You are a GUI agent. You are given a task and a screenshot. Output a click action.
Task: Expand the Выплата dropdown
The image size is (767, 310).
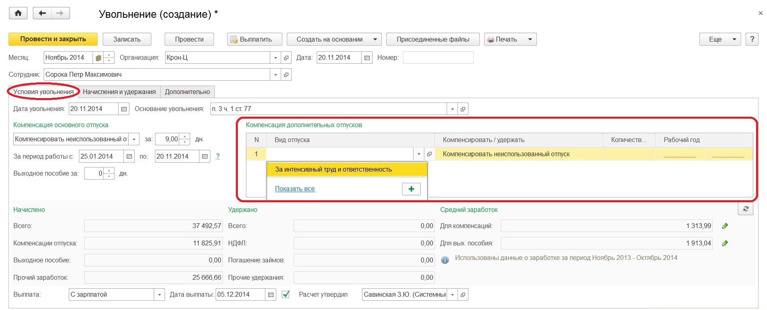pos(159,295)
